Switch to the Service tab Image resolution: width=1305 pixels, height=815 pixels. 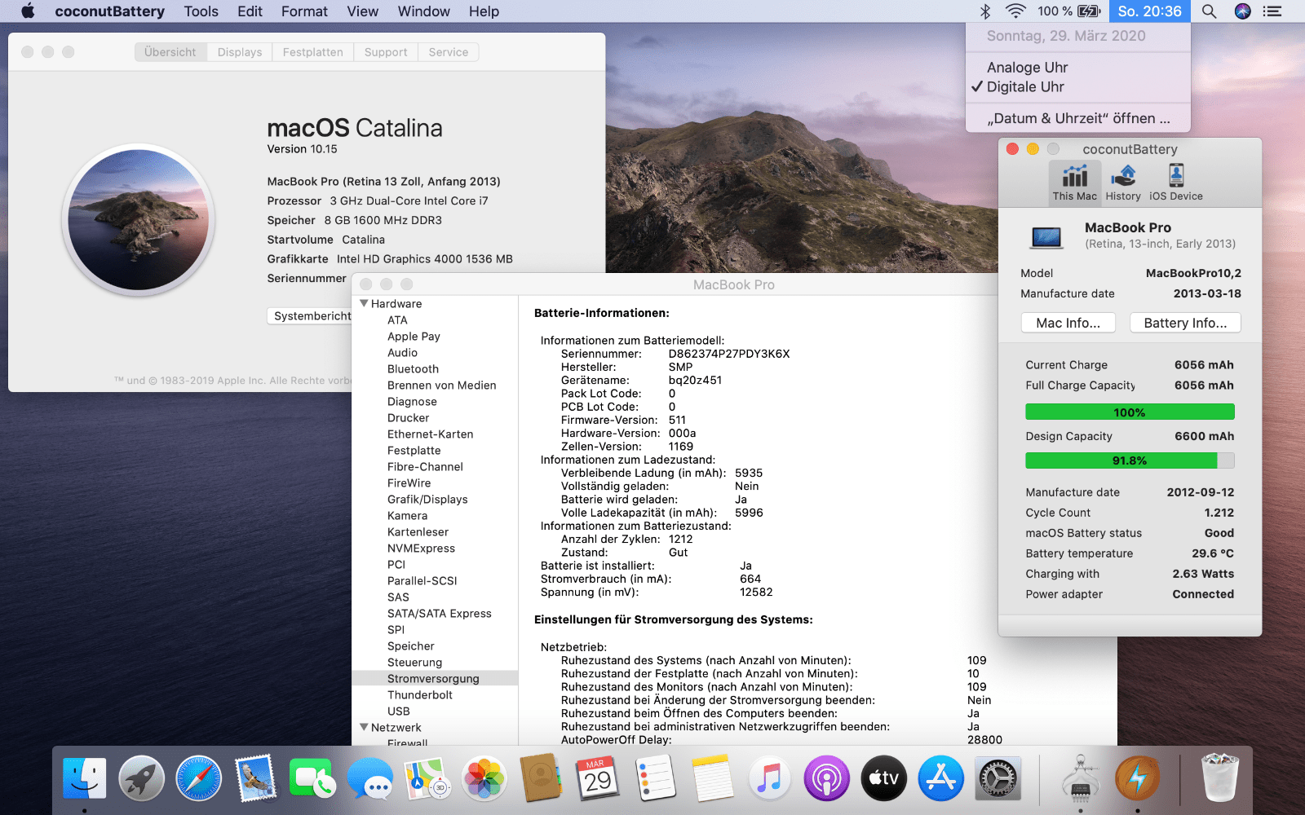449,52
